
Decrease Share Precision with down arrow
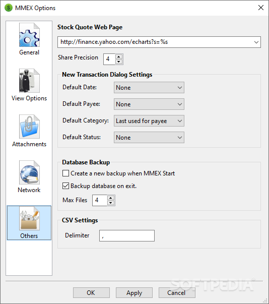click(119, 62)
